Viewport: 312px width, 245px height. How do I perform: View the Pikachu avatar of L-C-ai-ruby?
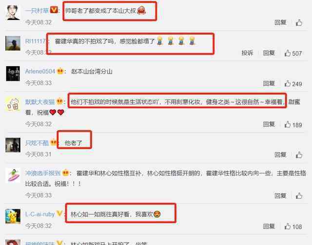pyautogui.click(x=13, y=217)
